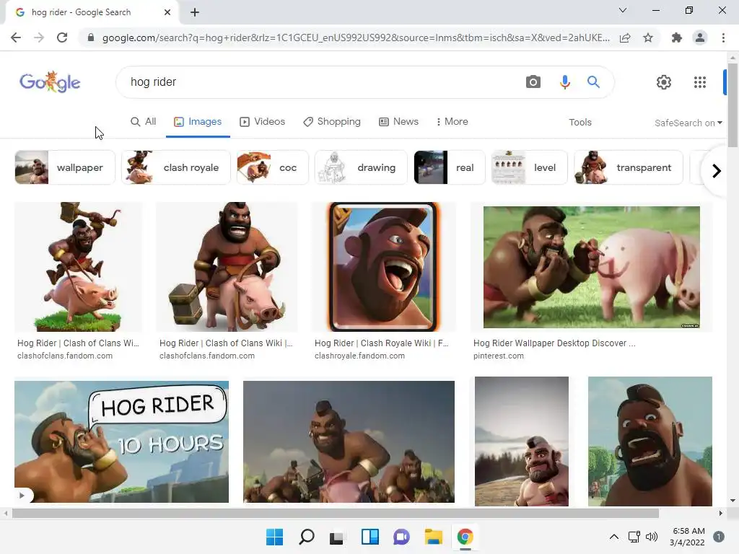Show more suggestion chips with the right arrow

click(x=716, y=170)
